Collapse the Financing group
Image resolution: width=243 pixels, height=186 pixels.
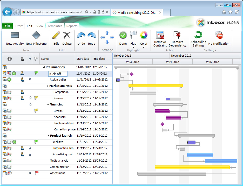click(48, 104)
